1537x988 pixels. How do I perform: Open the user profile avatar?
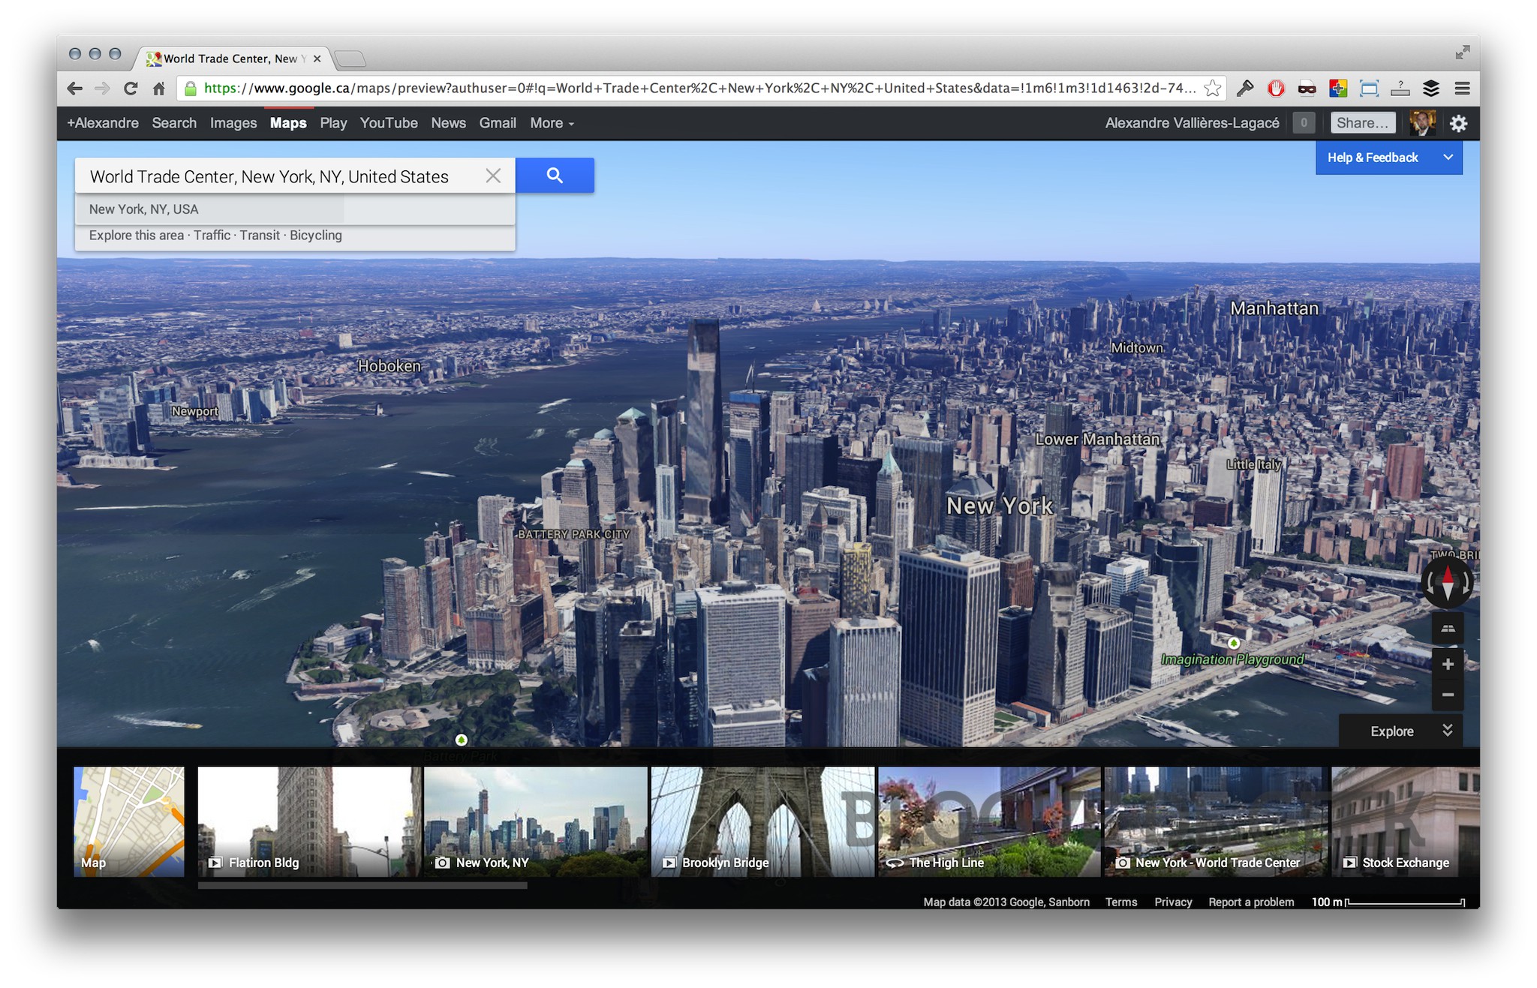(1422, 123)
